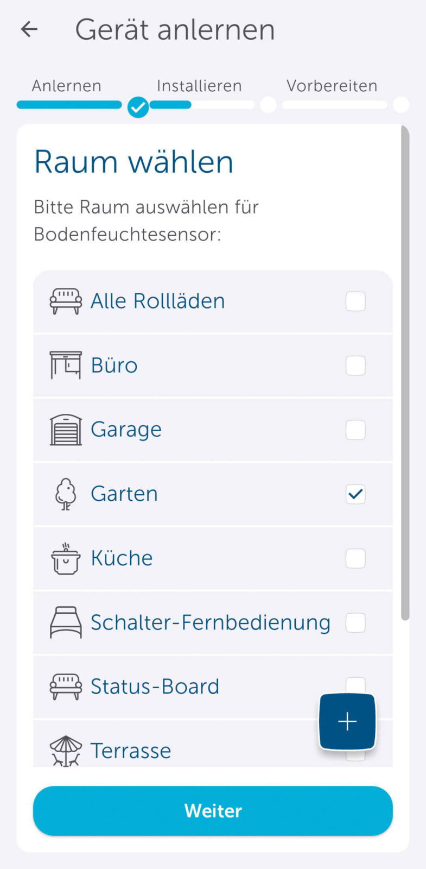Check the Garage room checkbox
Viewport: 426px width, 869px height.
[355, 430]
